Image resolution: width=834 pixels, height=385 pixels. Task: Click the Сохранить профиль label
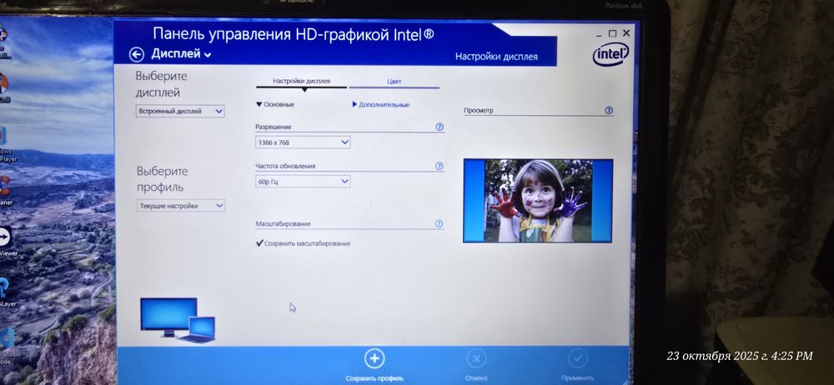point(374,378)
